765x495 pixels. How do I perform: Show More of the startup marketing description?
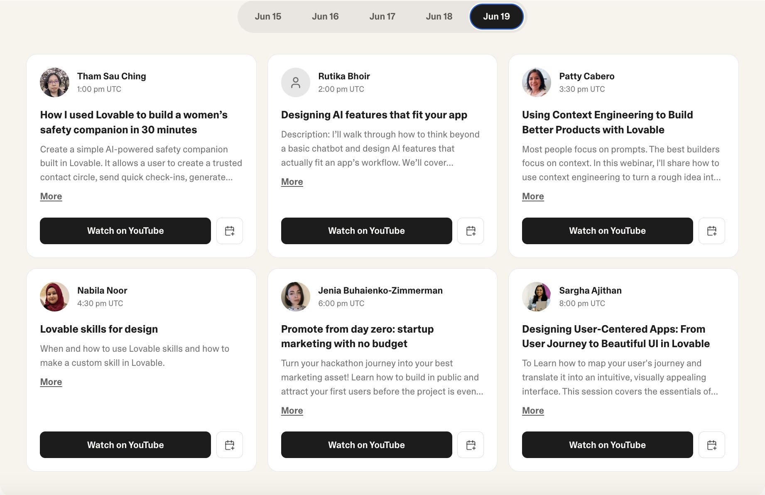[292, 411]
